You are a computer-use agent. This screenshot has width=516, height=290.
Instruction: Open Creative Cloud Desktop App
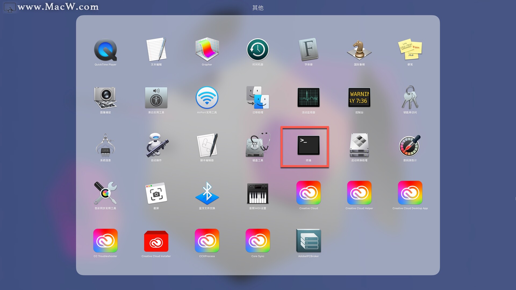pyautogui.click(x=410, y=193)
